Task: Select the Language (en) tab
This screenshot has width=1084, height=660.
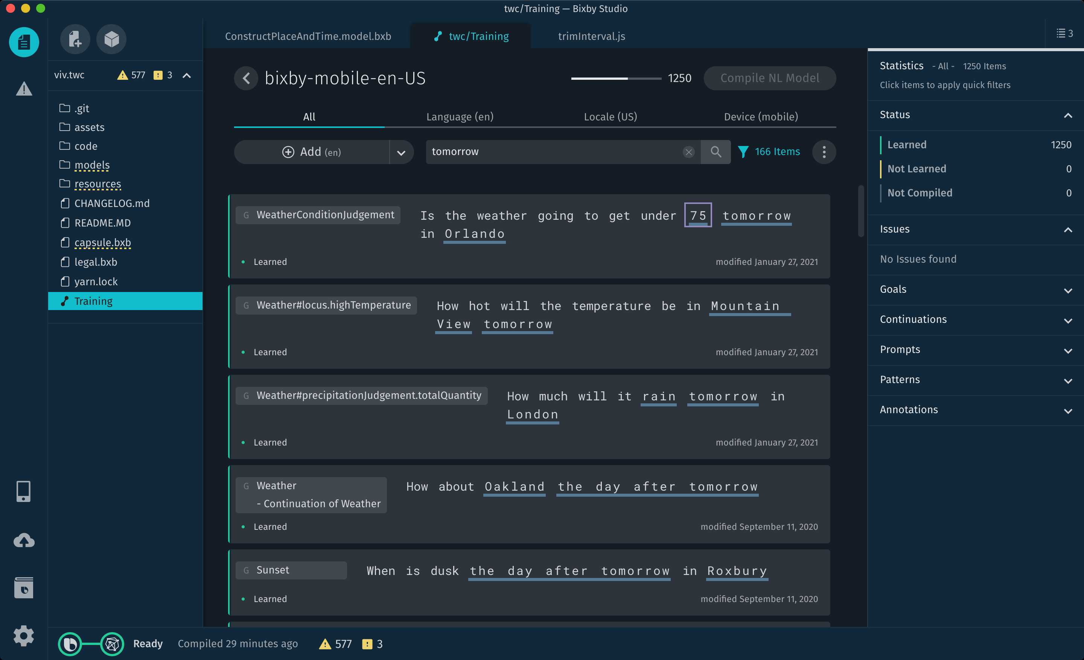Action: click(460, 117)
